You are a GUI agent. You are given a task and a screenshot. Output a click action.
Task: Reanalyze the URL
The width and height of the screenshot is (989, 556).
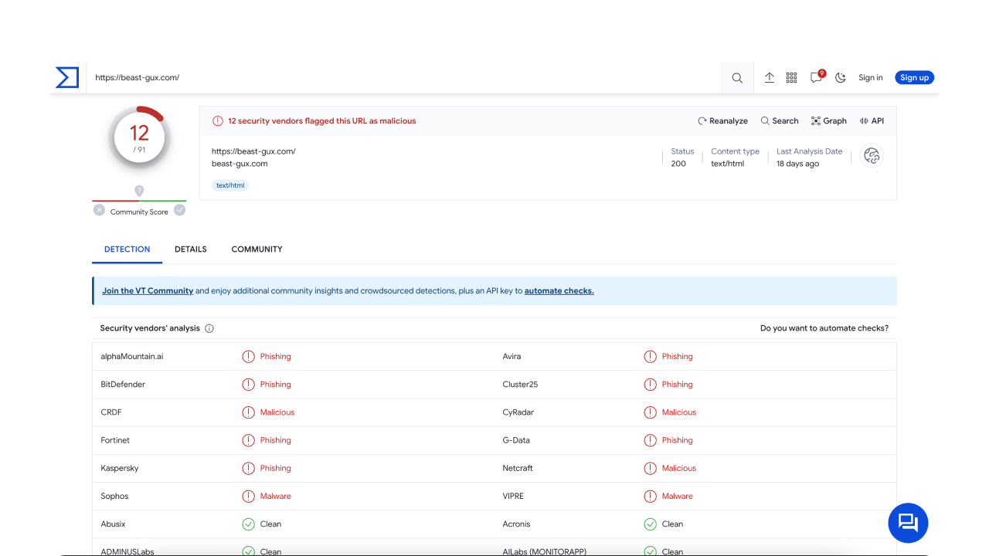click(x=722, y=120)
